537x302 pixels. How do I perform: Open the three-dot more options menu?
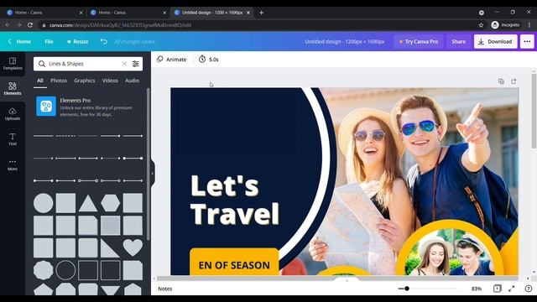[x=527, y=41]
